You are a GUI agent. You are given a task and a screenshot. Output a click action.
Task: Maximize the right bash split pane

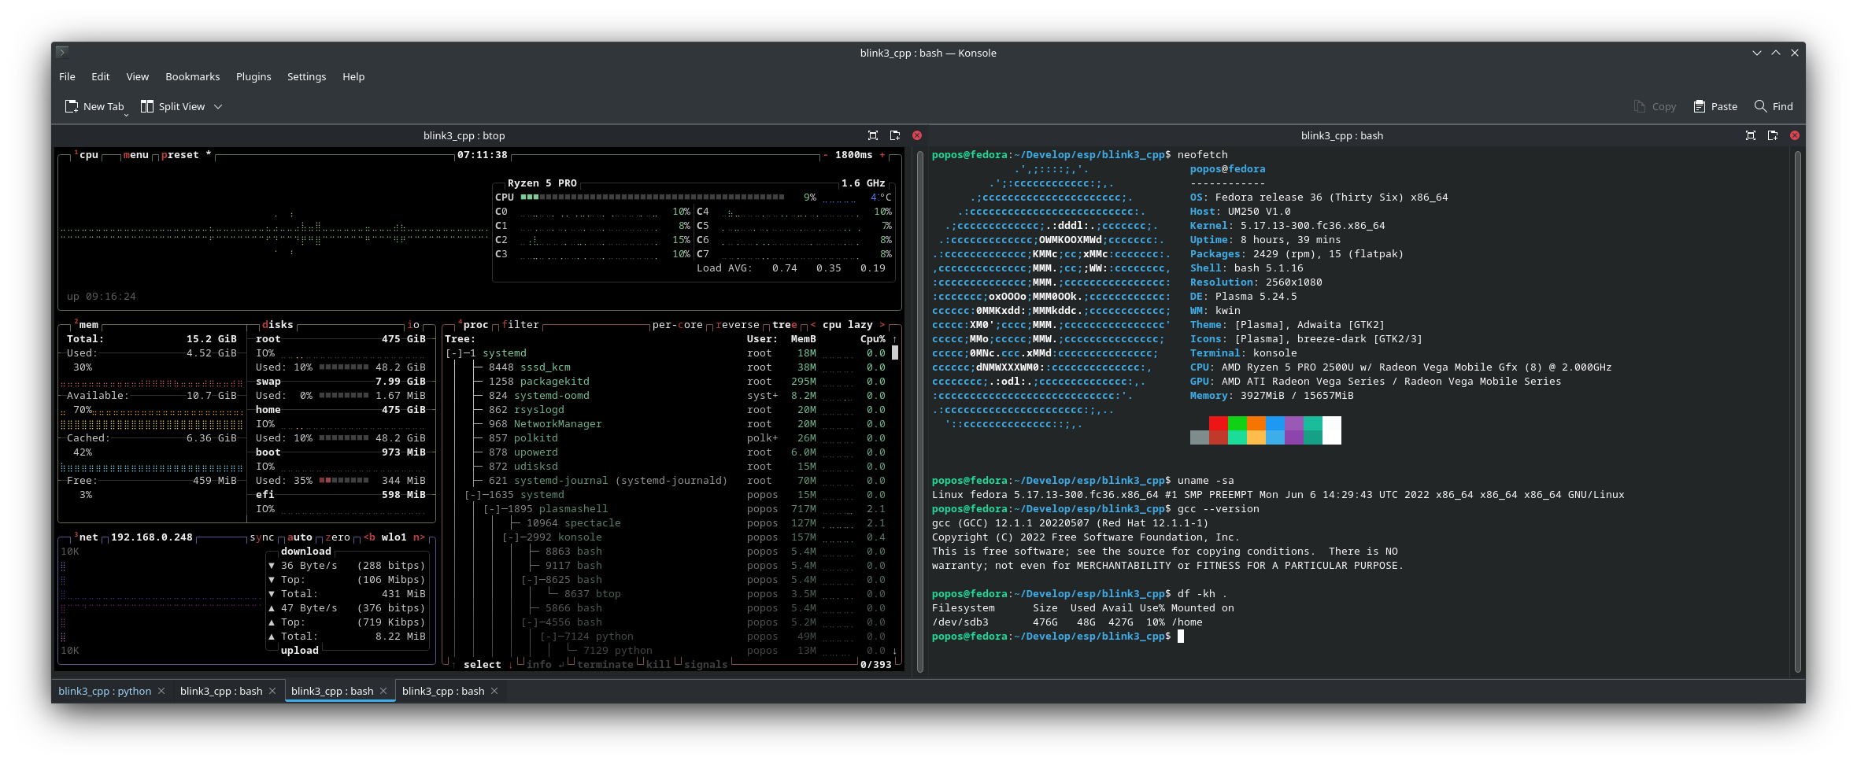pos(1751,135)
